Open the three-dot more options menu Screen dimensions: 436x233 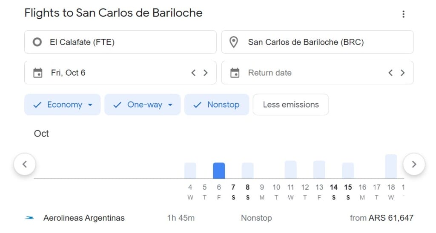coord(403,14)
